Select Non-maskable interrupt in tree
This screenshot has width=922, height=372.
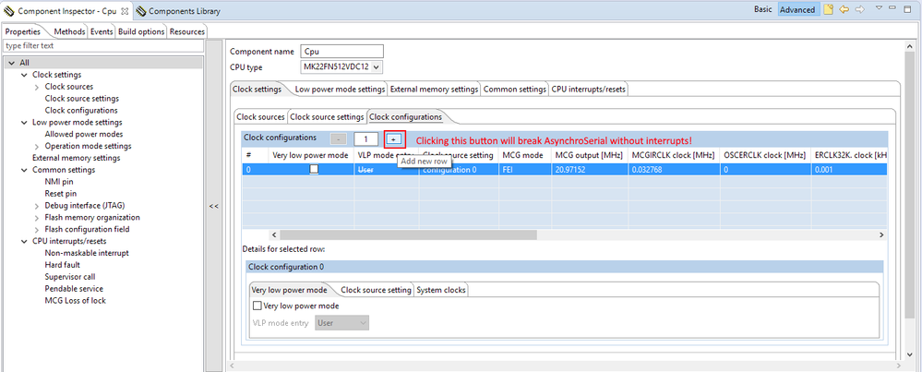click(87, 253)
